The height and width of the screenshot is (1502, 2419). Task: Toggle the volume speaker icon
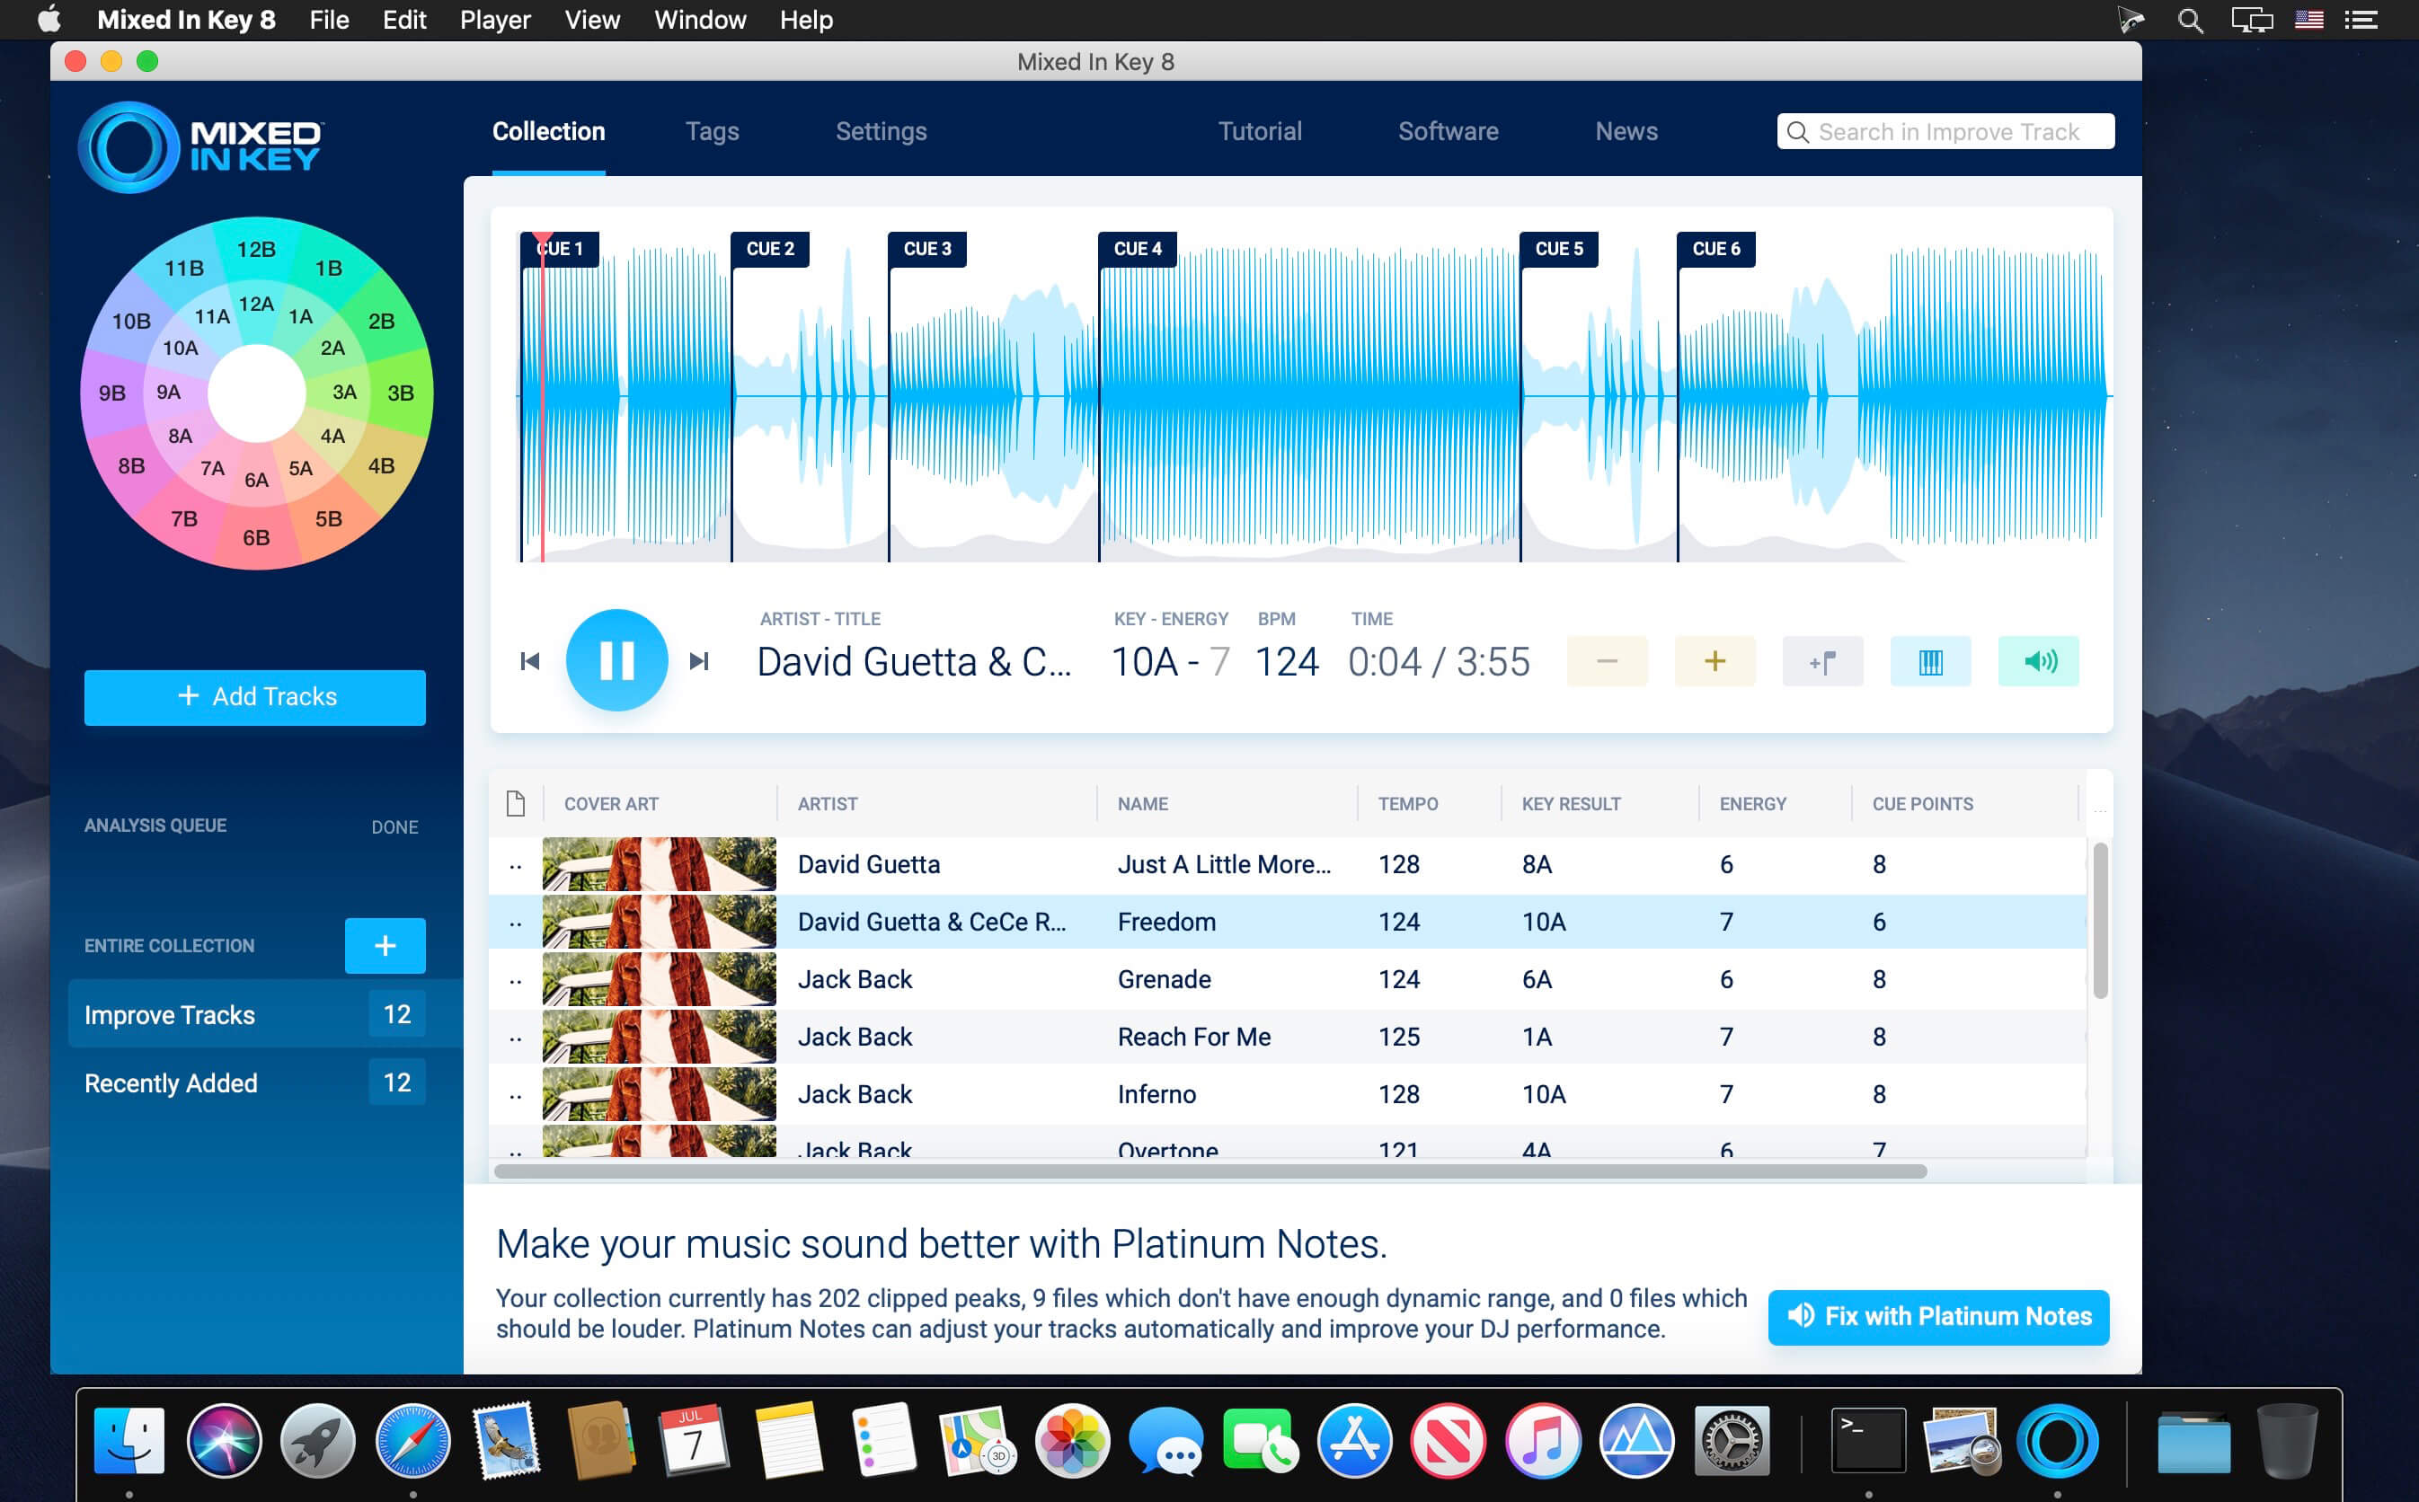[2038, 661]
